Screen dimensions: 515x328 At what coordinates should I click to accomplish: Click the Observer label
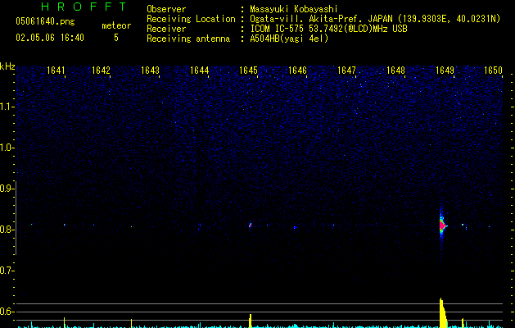tap(166, 9)
